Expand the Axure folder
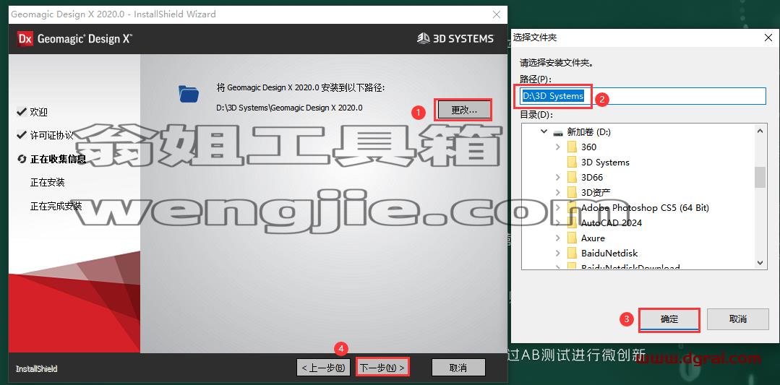The height and width of the screenshot is (385, 780). click(x=557, y=238)
